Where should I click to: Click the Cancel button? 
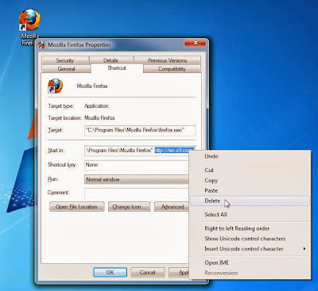click(147, 272)
